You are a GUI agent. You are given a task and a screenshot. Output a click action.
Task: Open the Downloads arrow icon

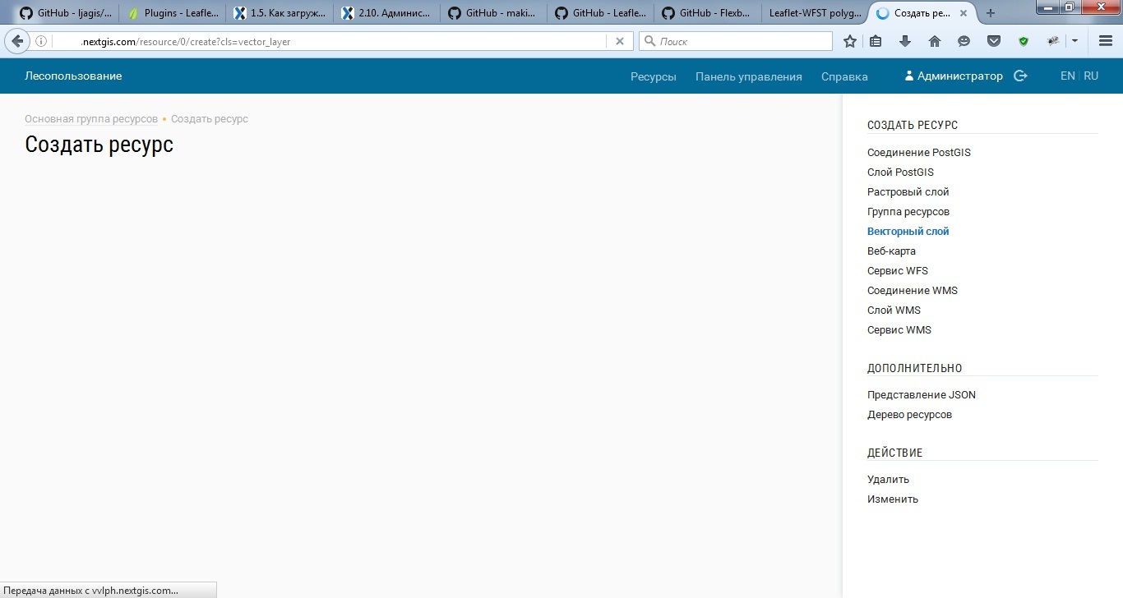tap(905, 41)
